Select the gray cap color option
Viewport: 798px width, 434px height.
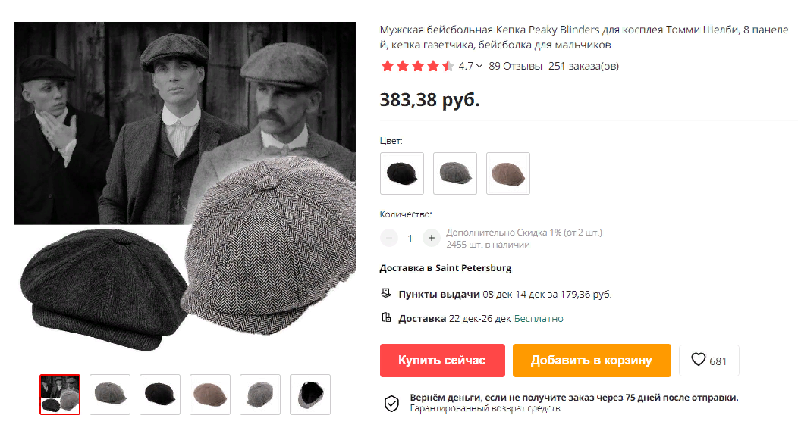[x=455, y=173]
